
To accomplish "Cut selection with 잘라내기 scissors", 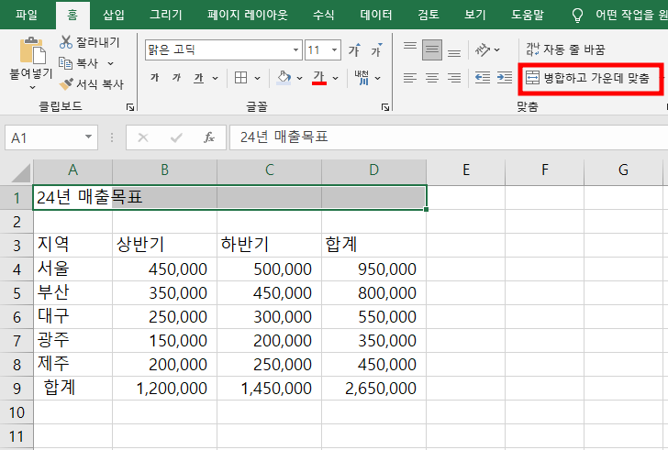I will [90, 42].
